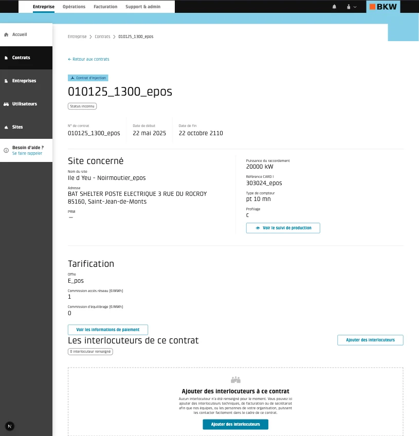
Task: Go to Accueil in the sidebar
Action: (26, 34)
